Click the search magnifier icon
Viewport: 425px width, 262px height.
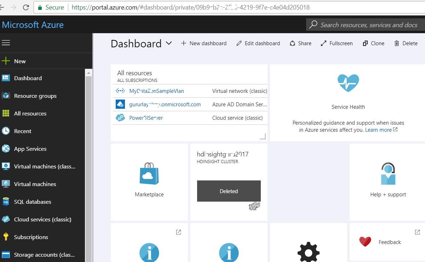(x=312, y=24)
